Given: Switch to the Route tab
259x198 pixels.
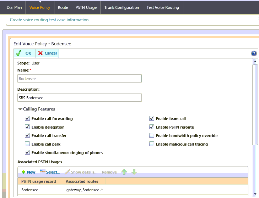Looking at the screenshot, I should pos(63,7).
